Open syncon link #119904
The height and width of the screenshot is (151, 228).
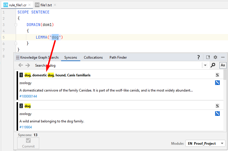pyautogui.click(x=25, y=127)
